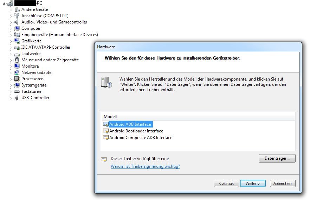The width and height of the screenshot is (310, 200).
Task: Click the IDE ATA/ATAPI-Controller icon
Action: click(17, 48)
